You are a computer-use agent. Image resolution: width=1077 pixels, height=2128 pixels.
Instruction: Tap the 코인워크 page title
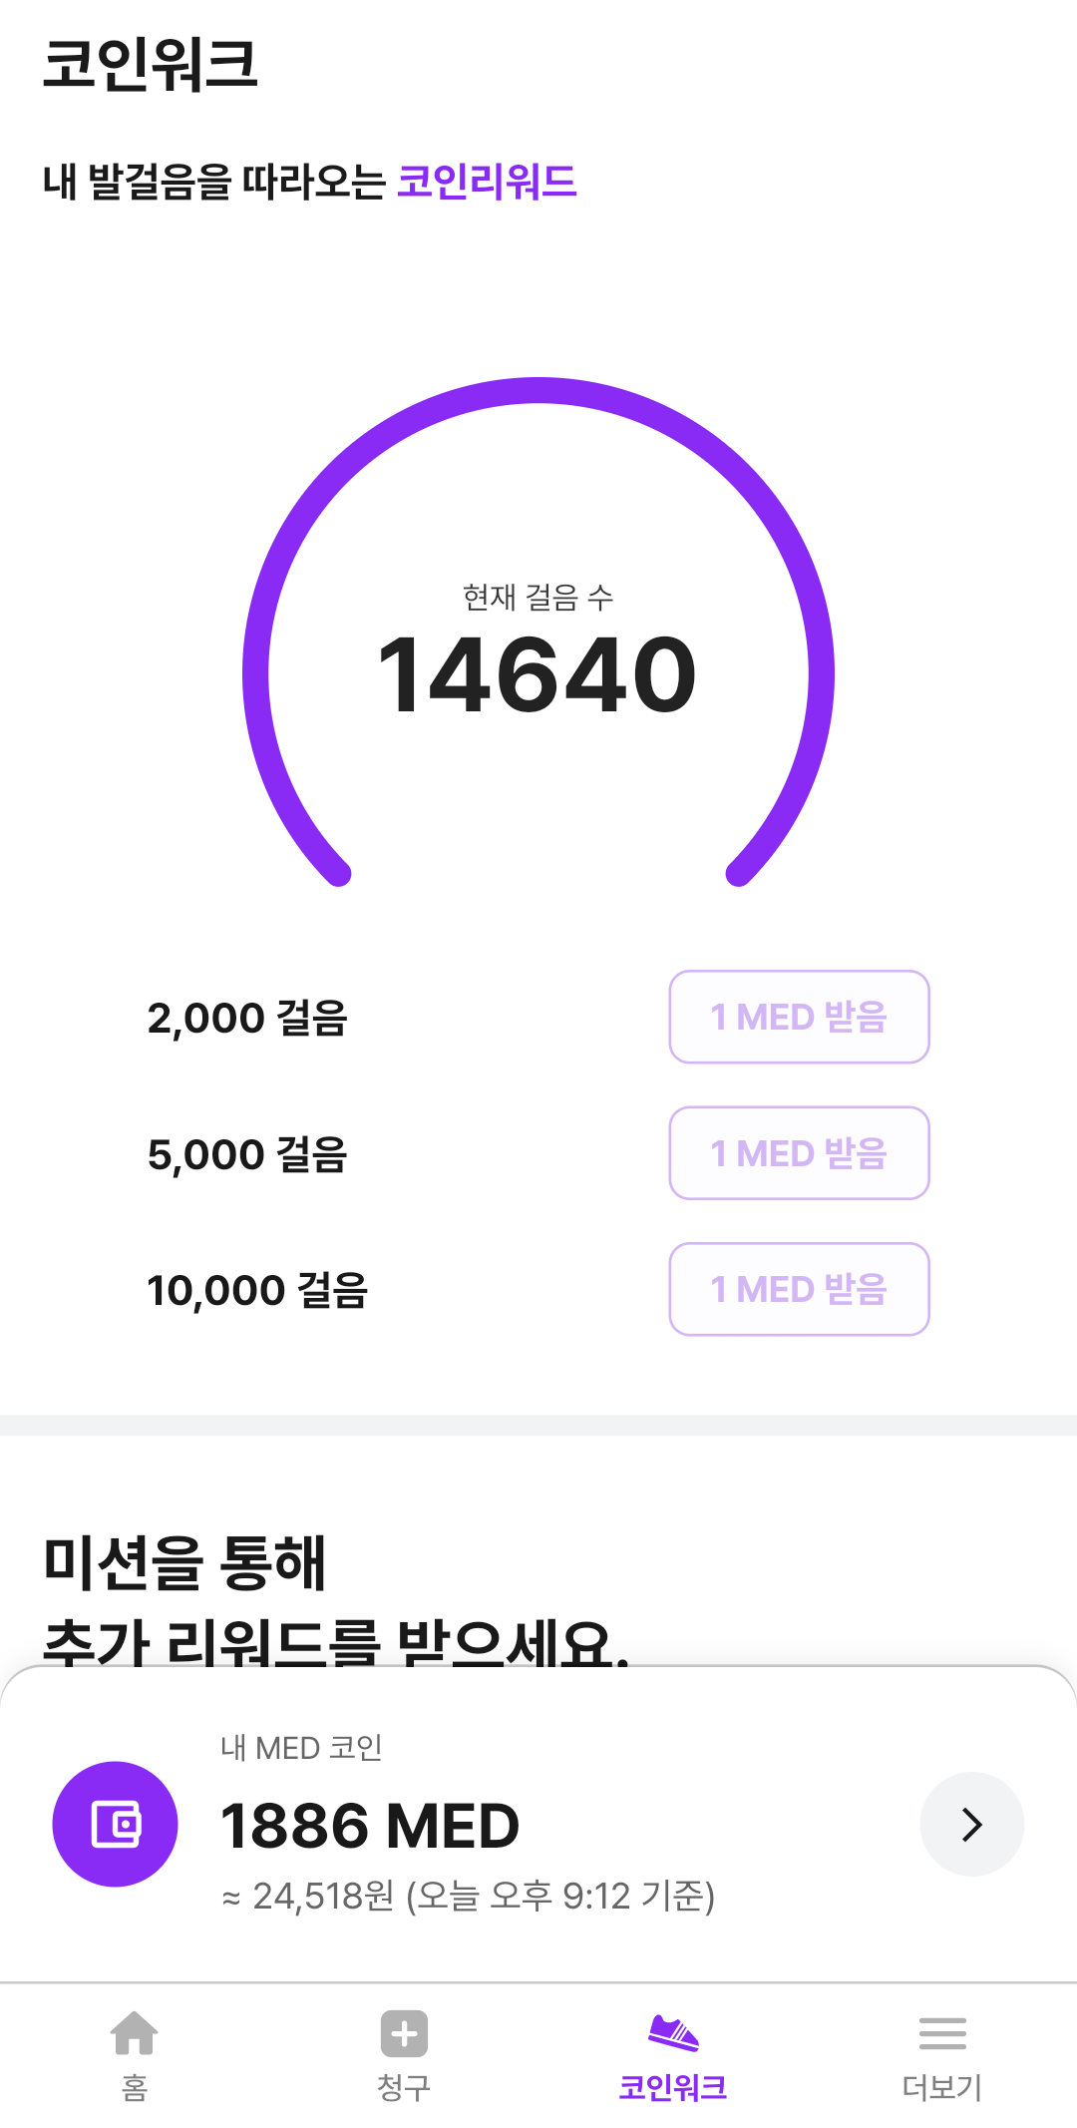151,64
